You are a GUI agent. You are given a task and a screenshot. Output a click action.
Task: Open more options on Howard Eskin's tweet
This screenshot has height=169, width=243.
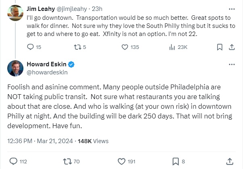point(231,65)
